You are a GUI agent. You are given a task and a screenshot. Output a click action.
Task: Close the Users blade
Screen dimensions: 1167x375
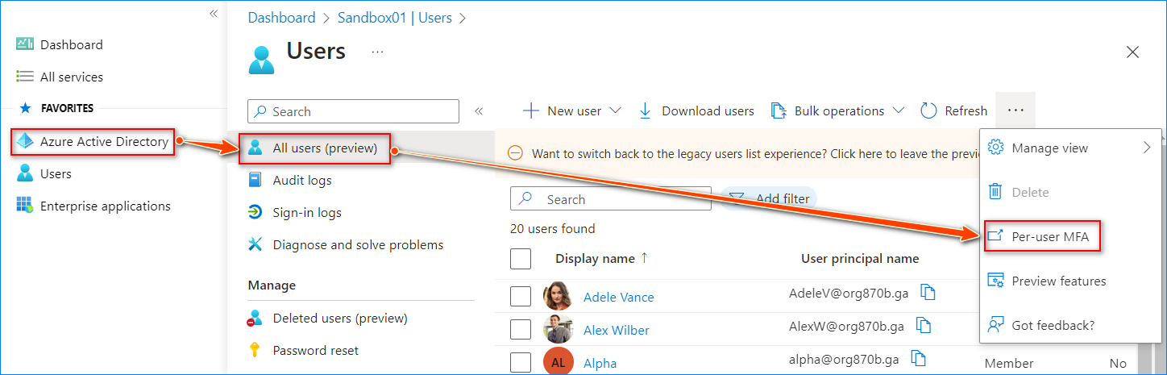[x=1132, y=52]
